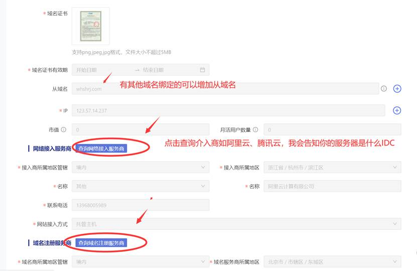Click the 查询网络接入服务商 button

101,149
